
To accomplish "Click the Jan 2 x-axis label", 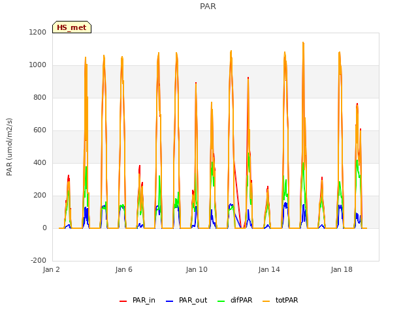I will (51, 269).
